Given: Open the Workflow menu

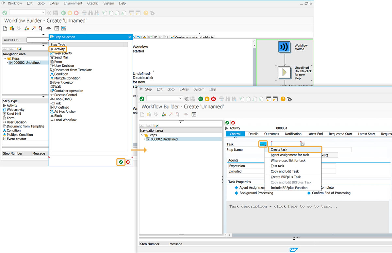Looking at the screenshot, I should [x=15, y=3].
